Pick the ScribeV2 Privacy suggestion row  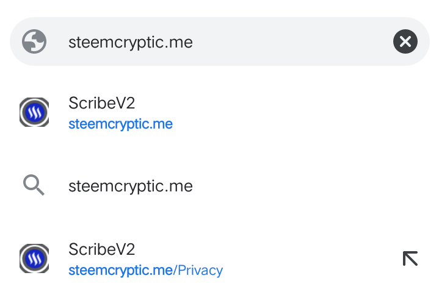220,259
